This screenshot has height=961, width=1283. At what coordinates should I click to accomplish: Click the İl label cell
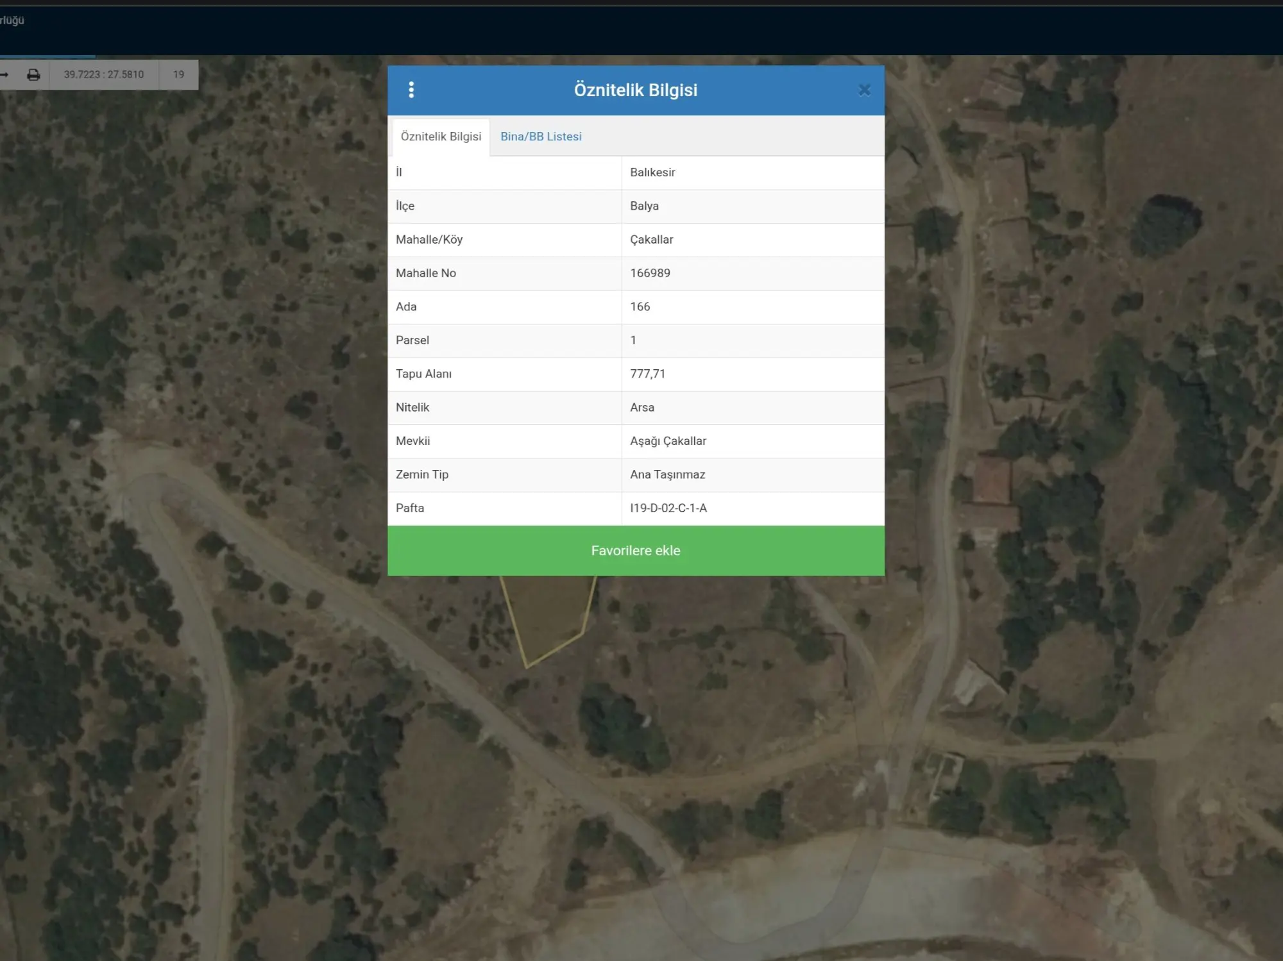[x=505, y=172]
